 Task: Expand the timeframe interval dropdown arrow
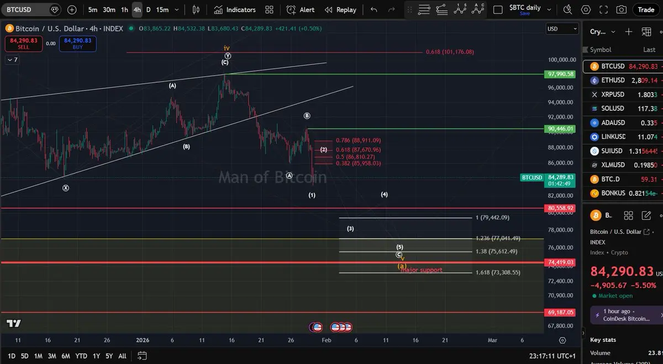(x=176, y=9)
